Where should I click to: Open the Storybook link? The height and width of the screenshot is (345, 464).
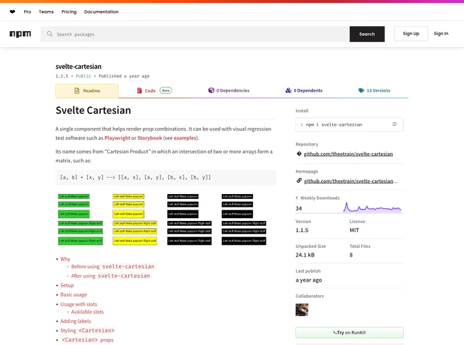coord(150,138)
